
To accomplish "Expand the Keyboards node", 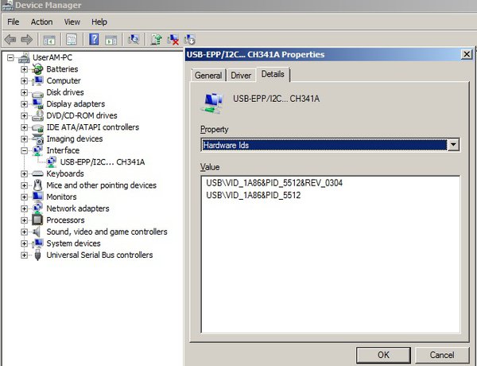I will (x=24, y=173).
